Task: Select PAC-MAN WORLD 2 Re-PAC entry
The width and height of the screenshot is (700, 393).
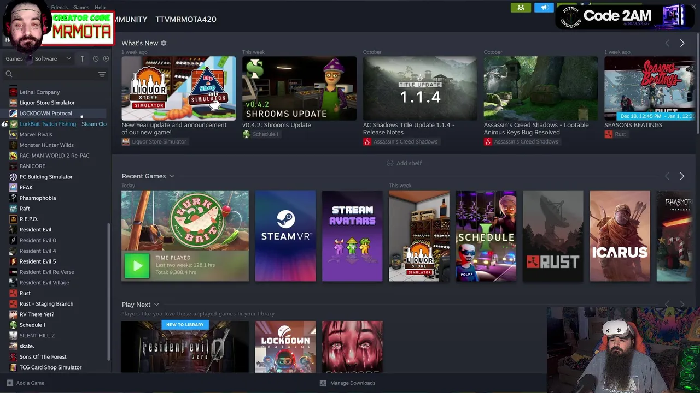Action: (54, 156)
